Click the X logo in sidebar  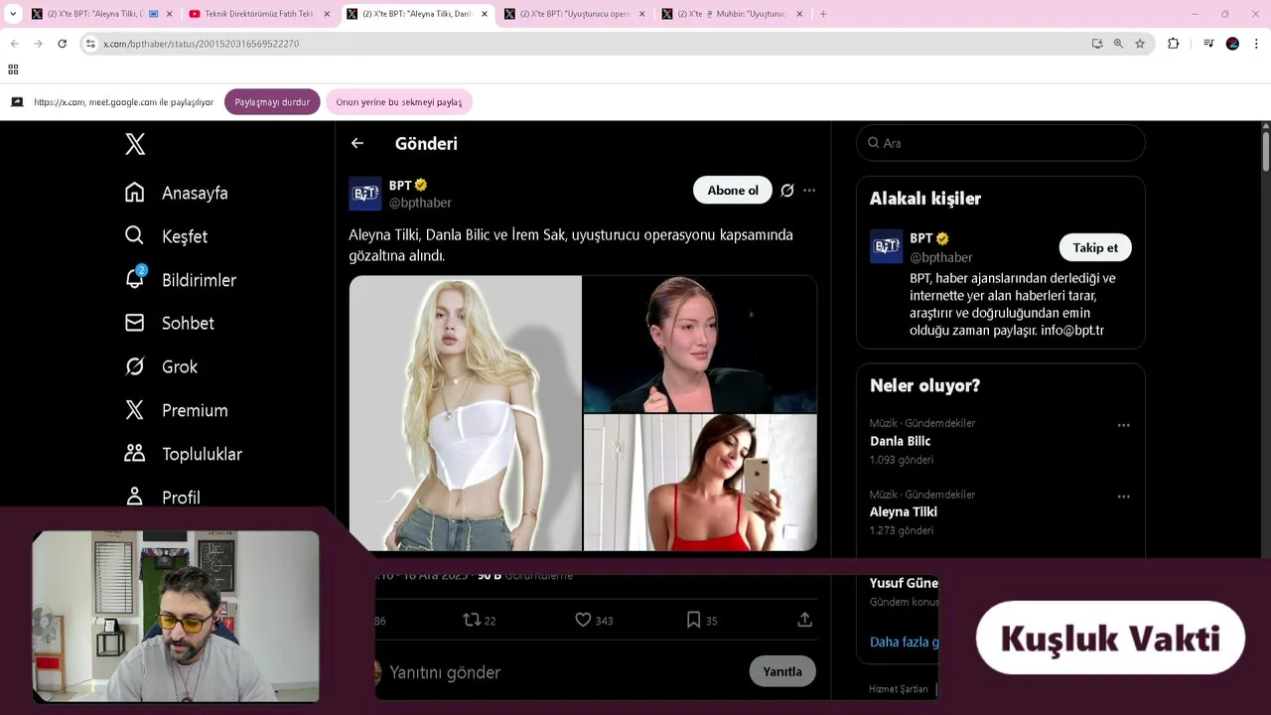[135, 144]
